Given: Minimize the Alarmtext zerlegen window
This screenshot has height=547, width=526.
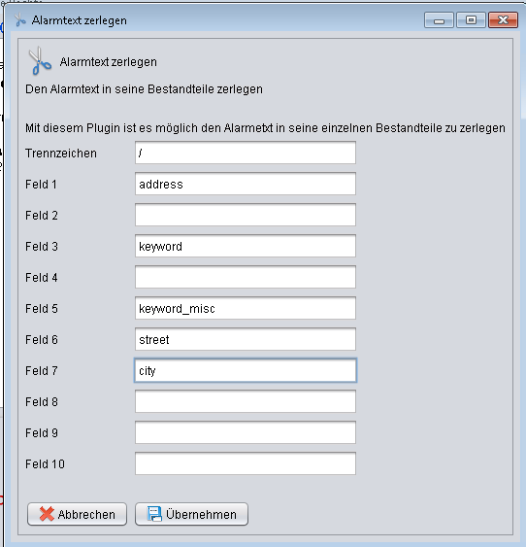Looking at the screenshot, I should (439, 19).
